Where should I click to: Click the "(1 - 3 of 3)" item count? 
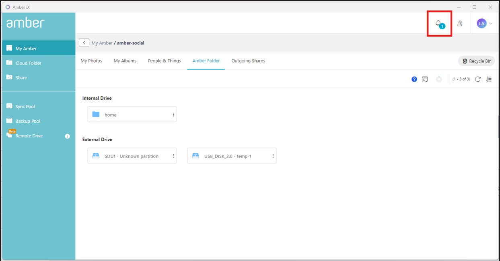pos(461,79)
